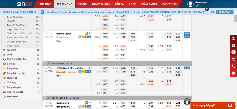Open the account dropdown arrow below the username

pyautogui.click(x=207, y=9)
